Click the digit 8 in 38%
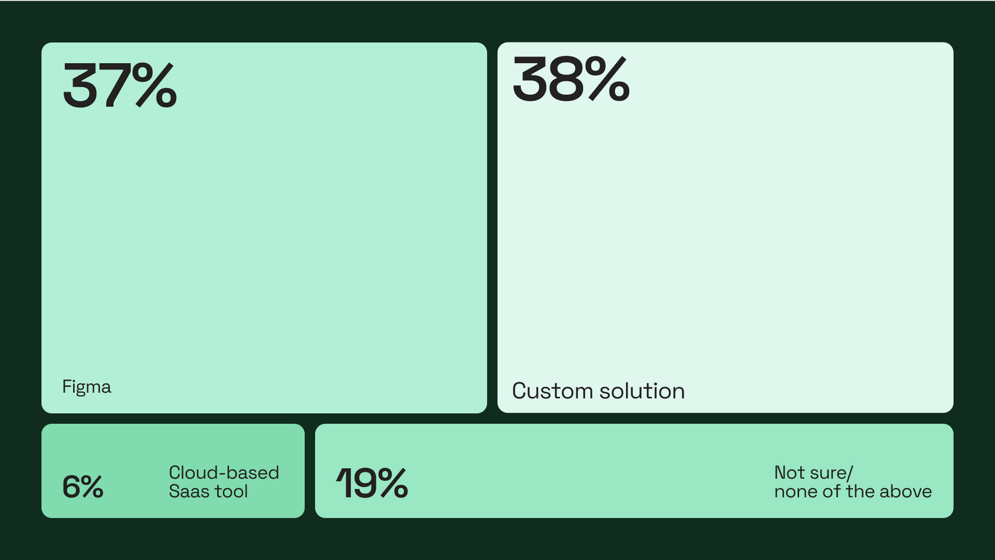The height and width of the screenshot is (560, 995). 566,79
